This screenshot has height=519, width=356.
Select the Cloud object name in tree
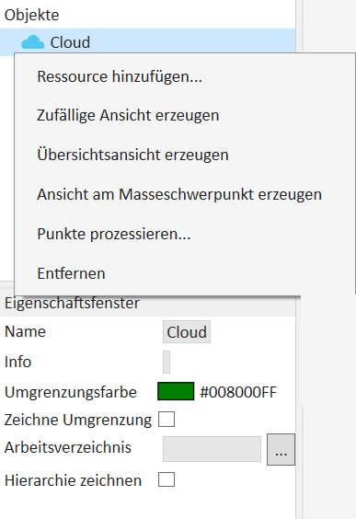70,42
